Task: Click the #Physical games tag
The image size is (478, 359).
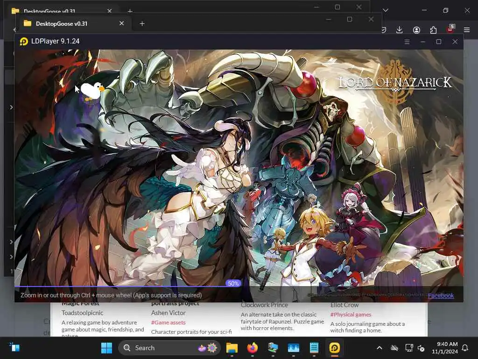Action: click(351, 315)
